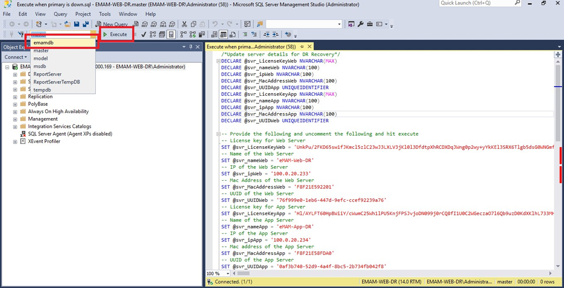564x288 pixels.
Task: Click the wrench Properties icon
Action: 361,24
